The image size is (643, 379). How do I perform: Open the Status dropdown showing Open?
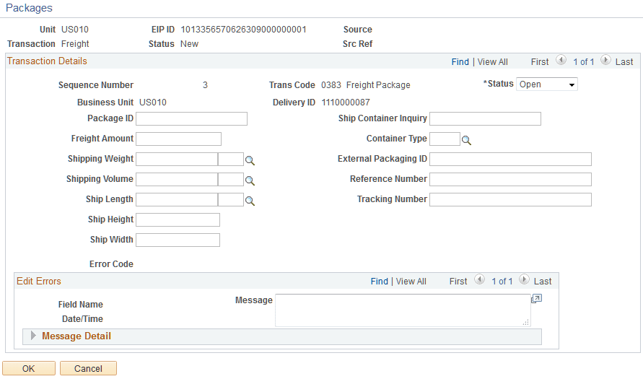[x=546, y=84]
